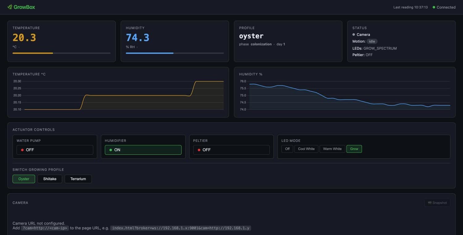The height and width of the screenshot is (235, 463).
Task: Click the humidity progress bar
Action: (175, 53)
